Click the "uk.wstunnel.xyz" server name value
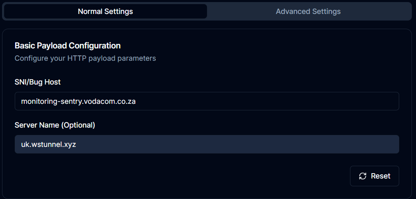 [x=48, y=144]
